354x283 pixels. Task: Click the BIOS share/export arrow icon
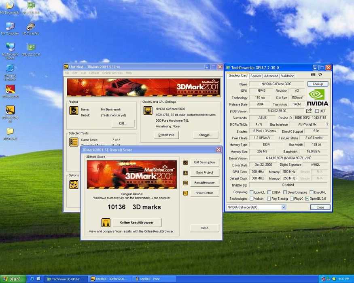309,111
